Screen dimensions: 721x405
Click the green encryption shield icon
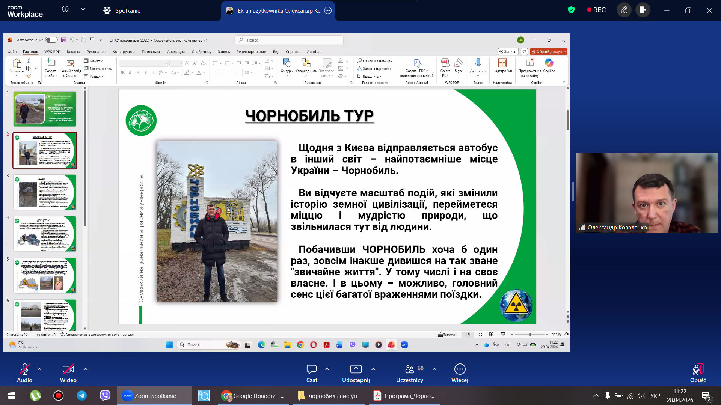point(571,10)
